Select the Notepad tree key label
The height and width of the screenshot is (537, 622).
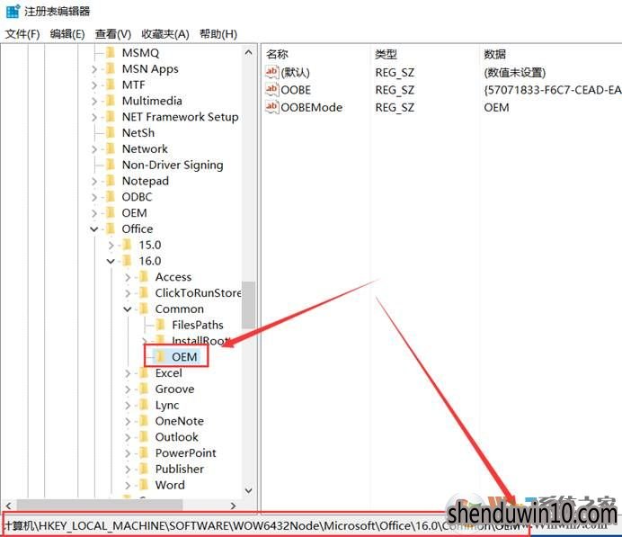[x=146, y=181]
